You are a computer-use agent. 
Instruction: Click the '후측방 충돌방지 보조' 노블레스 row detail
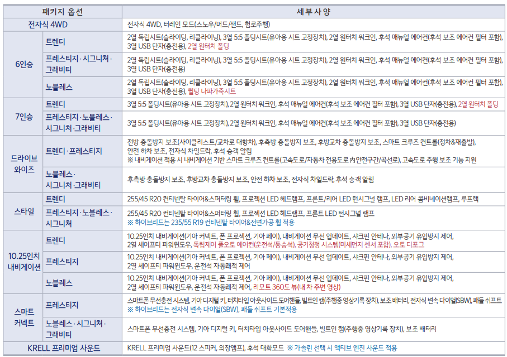155,180
